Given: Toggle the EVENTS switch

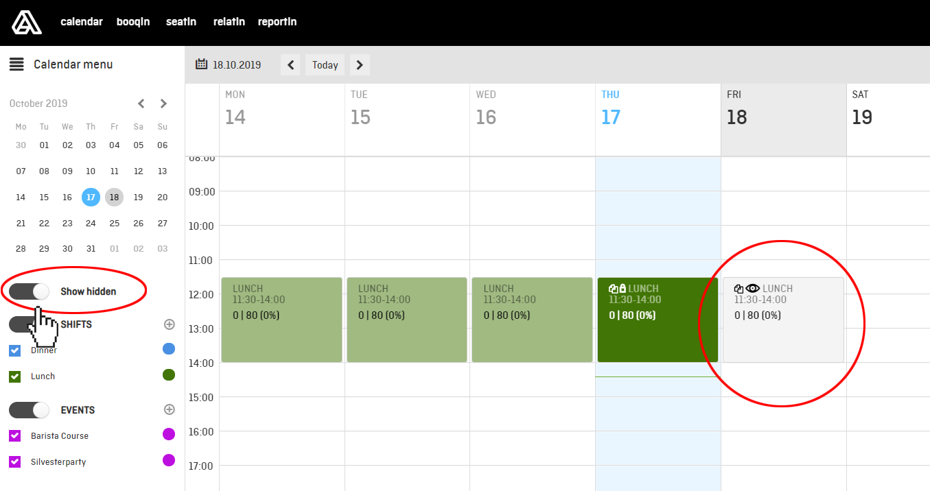Looking at the screenshot, I should (x=29, y=410).
